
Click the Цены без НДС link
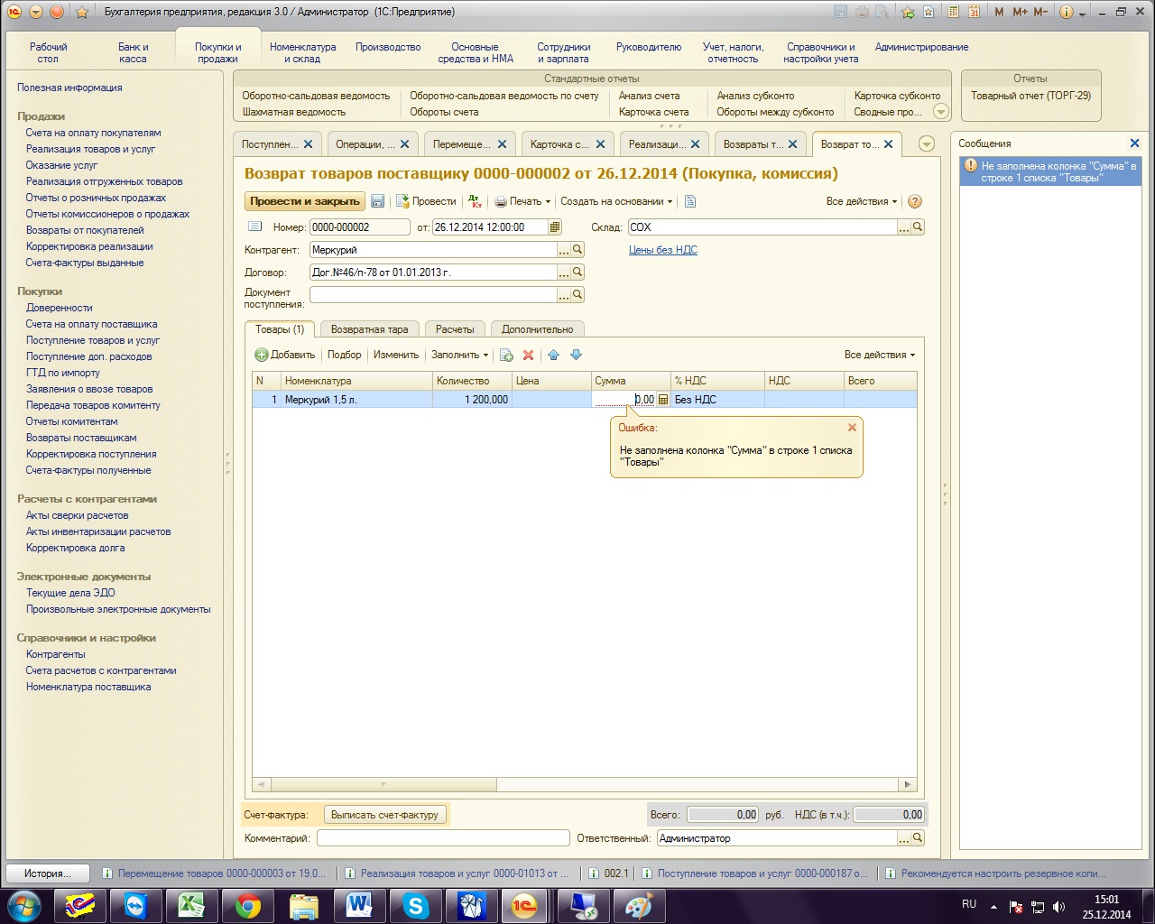point(662,250)
